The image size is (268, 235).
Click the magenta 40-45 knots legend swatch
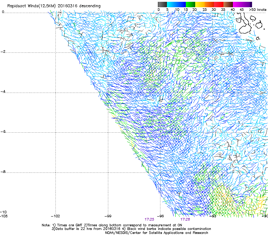[x=238, y=4]
